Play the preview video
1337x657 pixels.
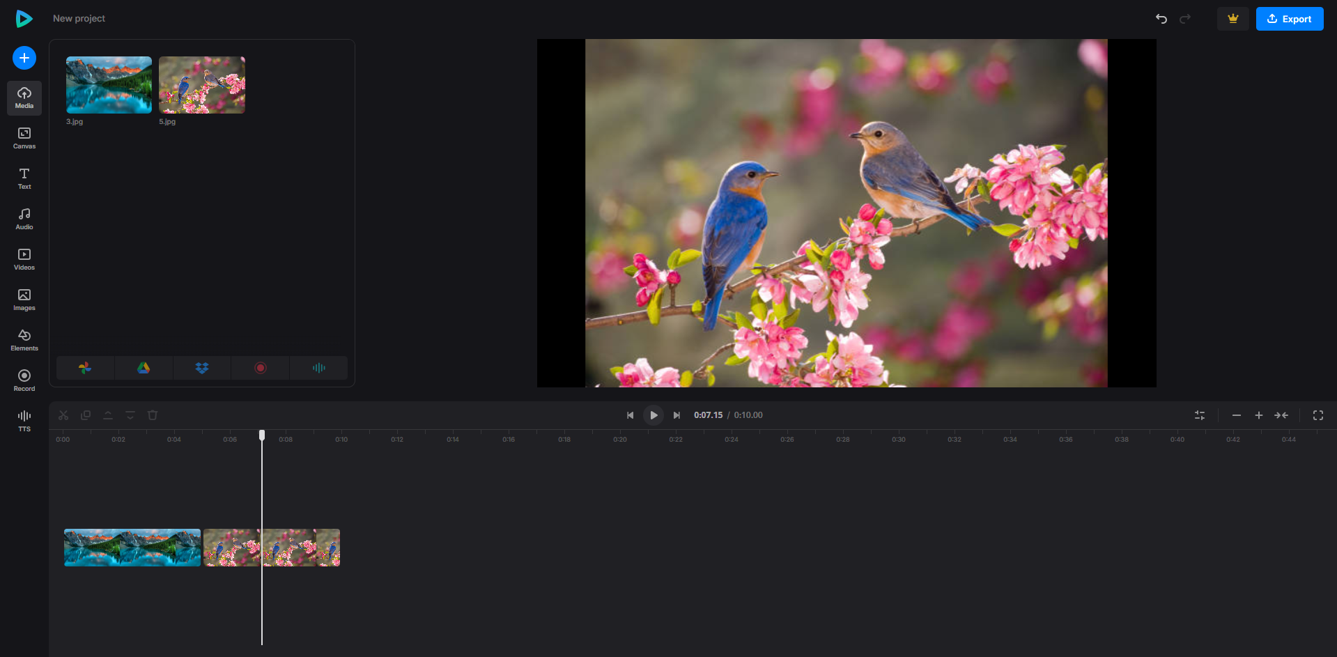pos(653,415)
